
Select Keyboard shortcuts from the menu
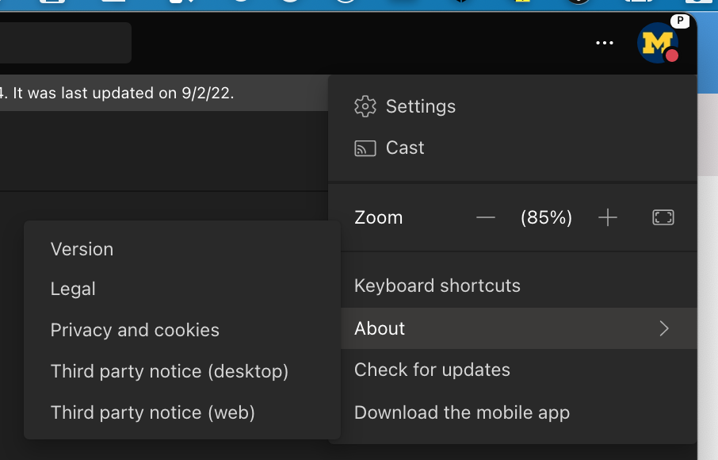pyautogui.click(x=437, y=286)
